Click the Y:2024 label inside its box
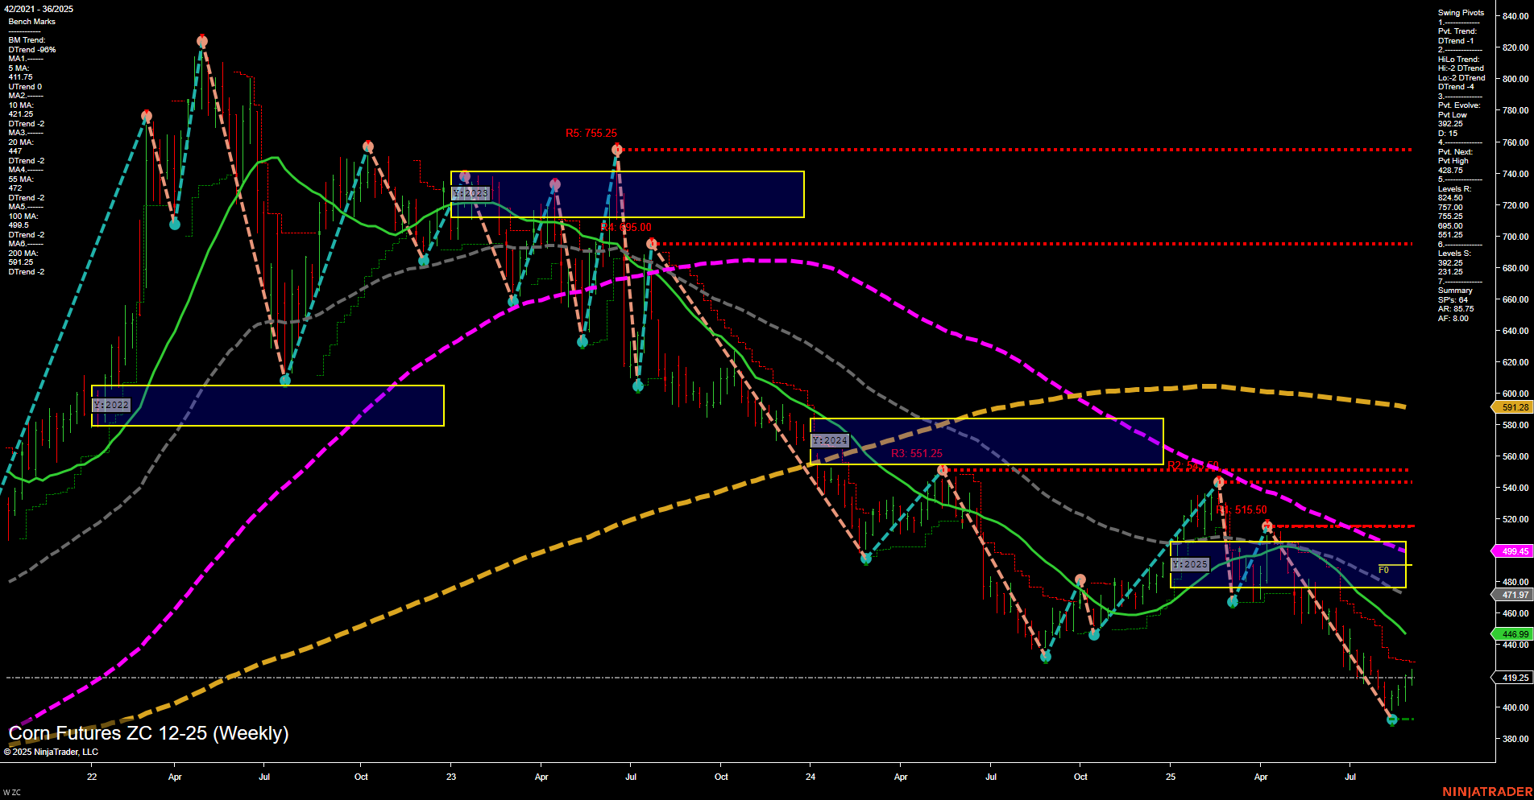 tap(831, 439)
